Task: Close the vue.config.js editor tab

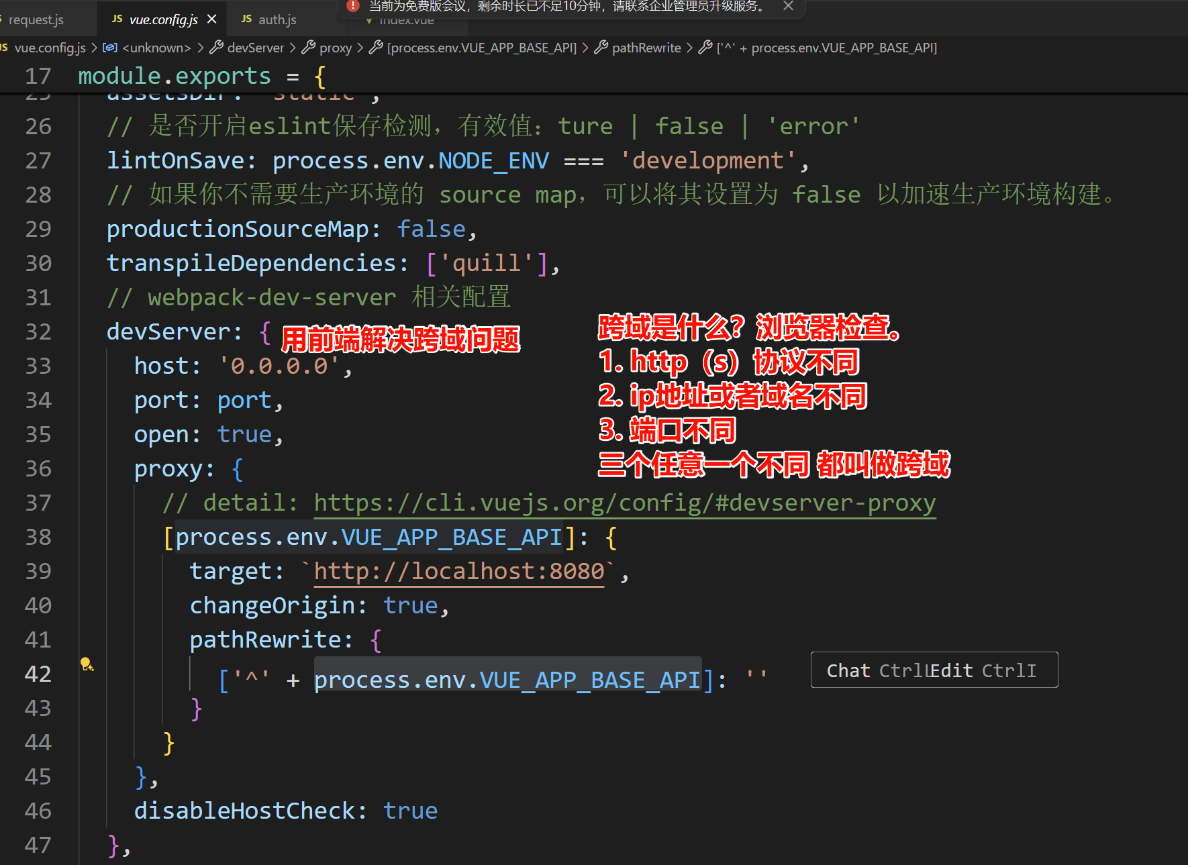Action: pos(211,19)
